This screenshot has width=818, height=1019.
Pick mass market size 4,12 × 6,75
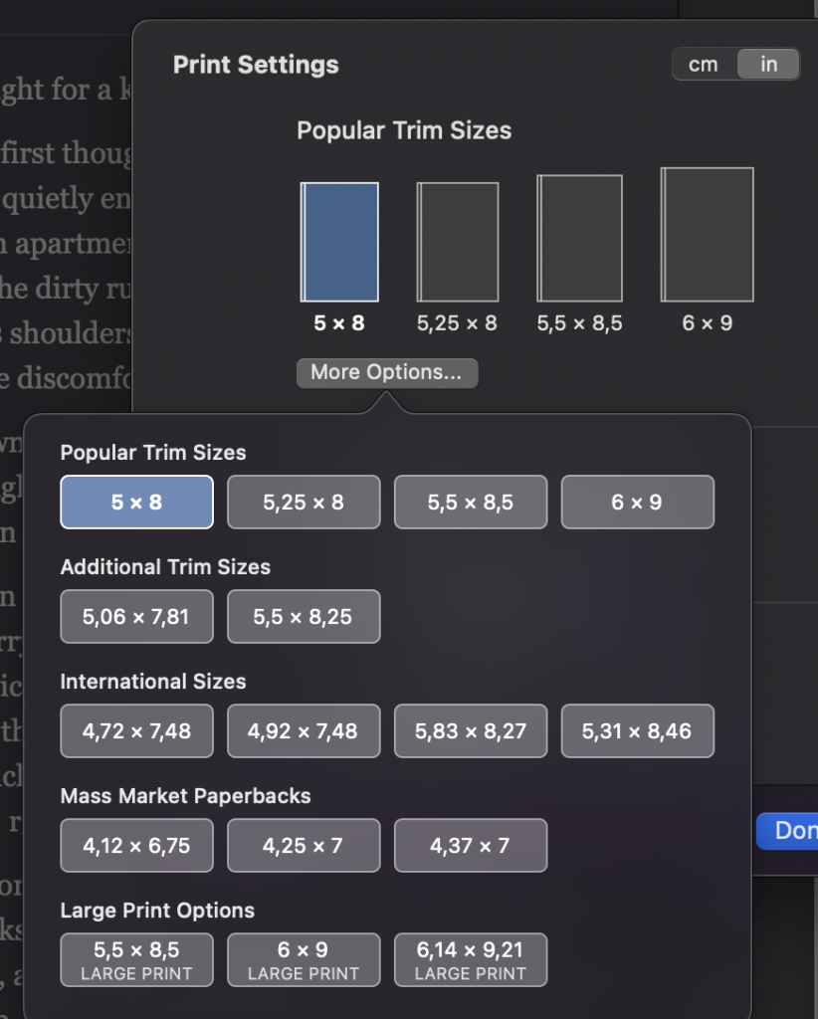click(136, 846)
